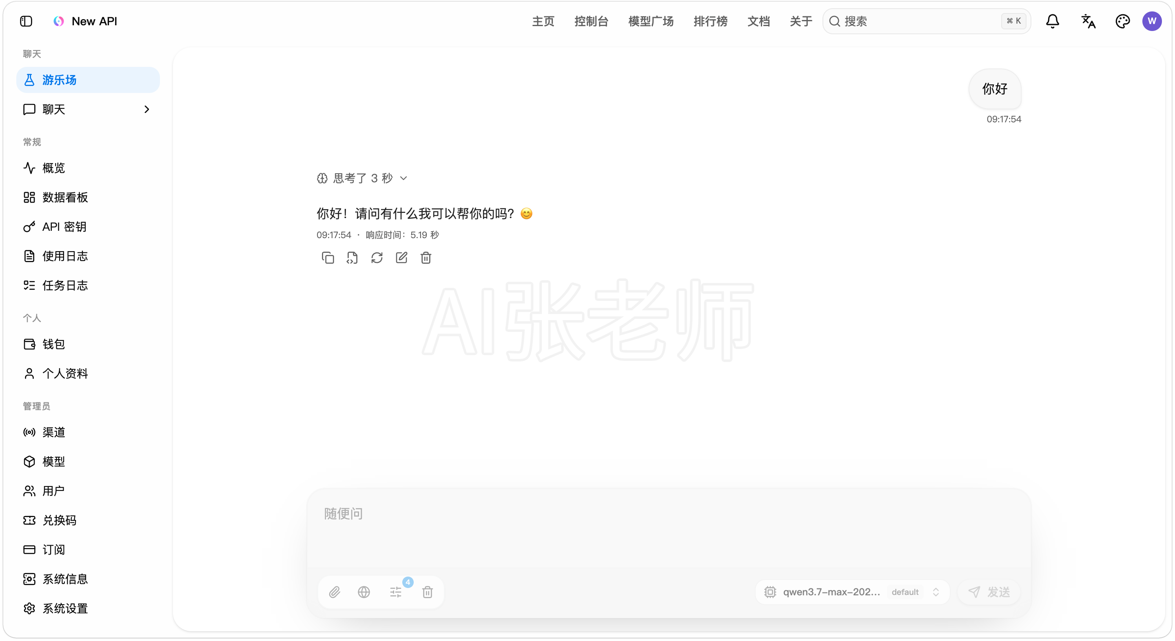This screenshot has height=641, width=1175.
Task: Click the 发送 send button
Action: 989,592
